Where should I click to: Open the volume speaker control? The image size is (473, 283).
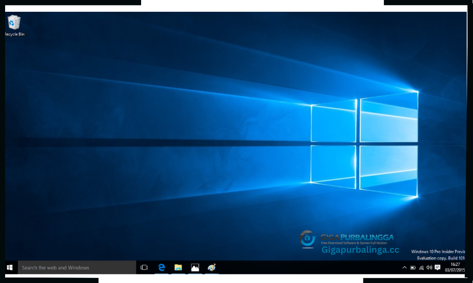click(x=429, y=268)
